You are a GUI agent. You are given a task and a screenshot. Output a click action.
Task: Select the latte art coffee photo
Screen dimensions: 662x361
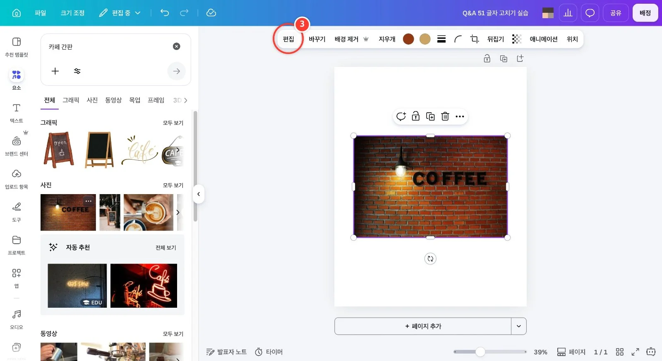click(149, 212)
